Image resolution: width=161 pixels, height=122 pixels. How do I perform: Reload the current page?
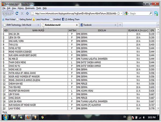click(17, 13)
